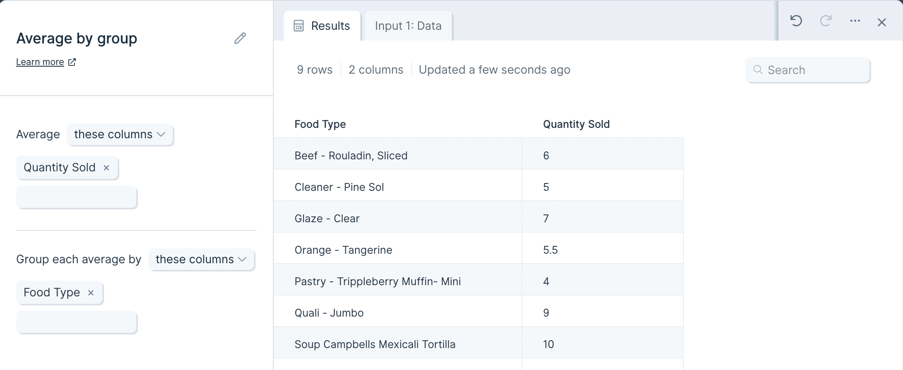Viewport: 903px width, 370px height.
Task: Click the pencil edit icon beside the step title
Action: pos(240,38)
